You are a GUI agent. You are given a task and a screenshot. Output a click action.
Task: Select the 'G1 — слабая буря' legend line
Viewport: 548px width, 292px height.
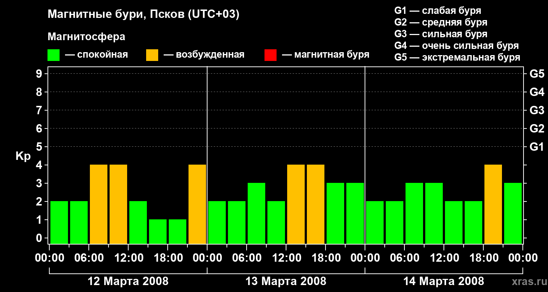pos(438,11)
